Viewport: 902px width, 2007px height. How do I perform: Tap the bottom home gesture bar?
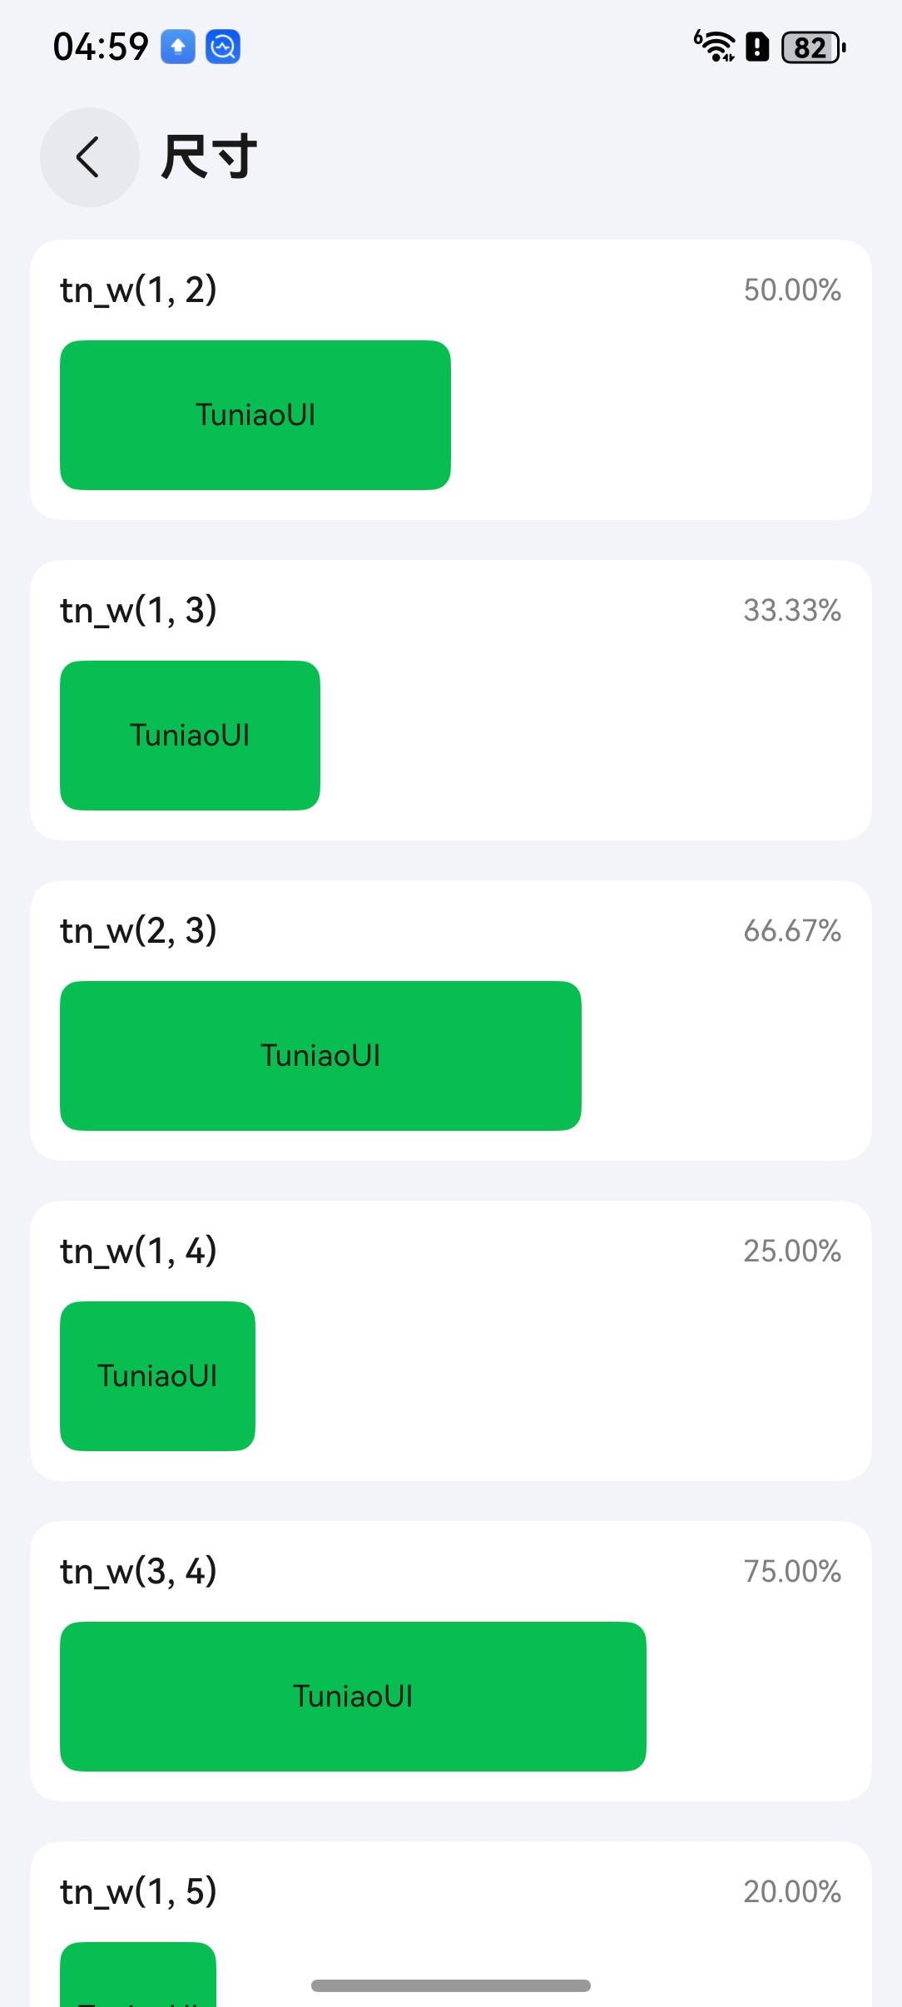tap(451, 1985)
